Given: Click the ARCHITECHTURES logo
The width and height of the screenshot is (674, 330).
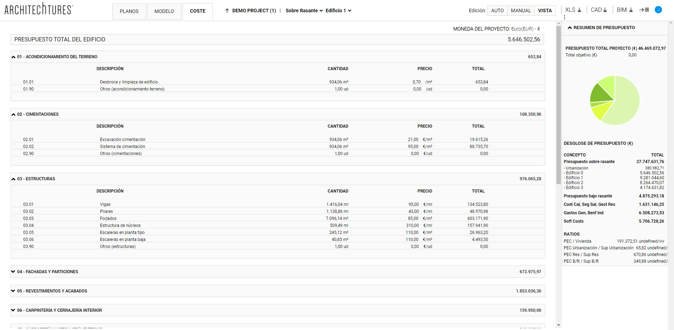Looking at the screenshot, I should (39, 9).
